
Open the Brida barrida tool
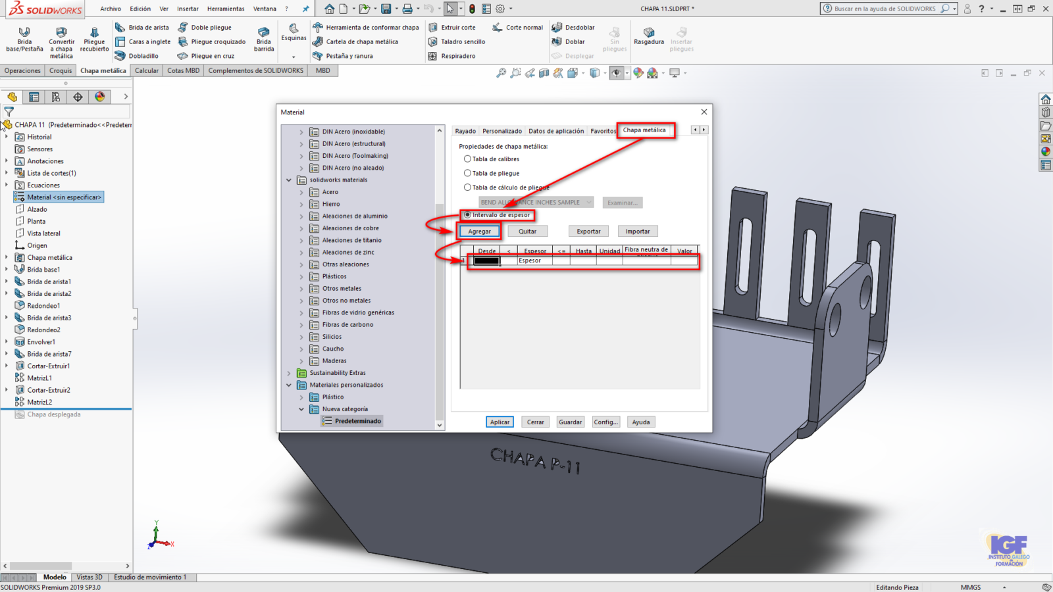(x=264, y=32)
